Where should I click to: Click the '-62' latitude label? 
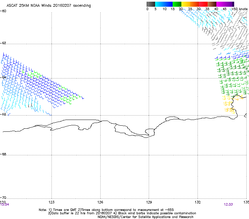(x=3, y=43)
